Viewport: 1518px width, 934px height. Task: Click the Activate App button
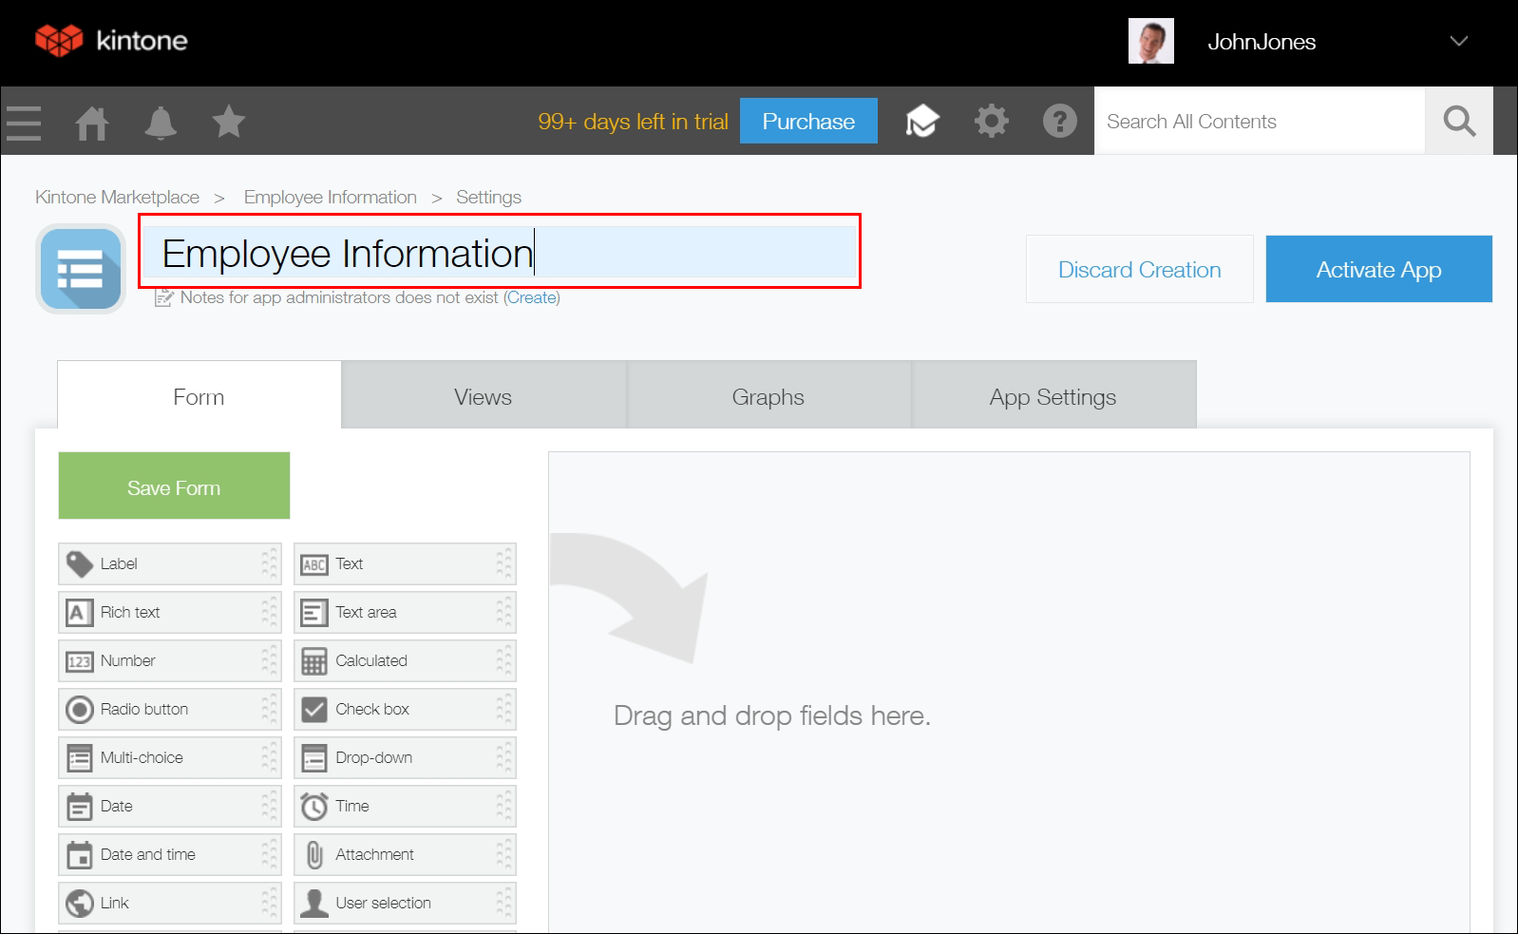(1378, 270)
